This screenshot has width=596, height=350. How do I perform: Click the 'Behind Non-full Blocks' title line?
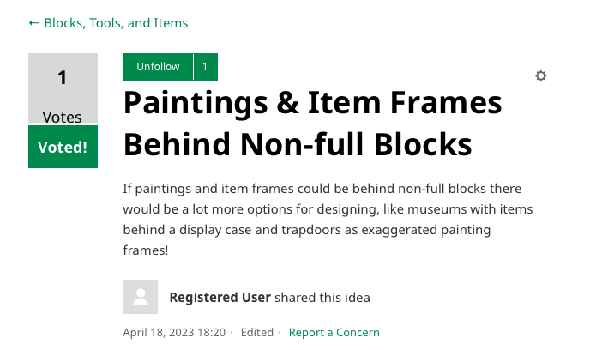tap(298, 143)
